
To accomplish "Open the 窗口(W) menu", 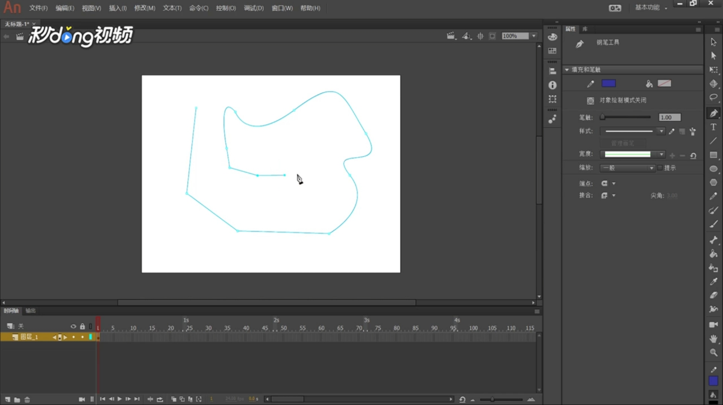I will [x=282, y=8].
